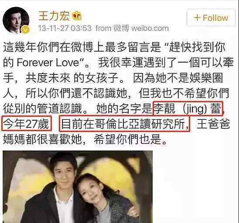The height and width of the screenshot is (223, 239).
Task: Select the red-boxed text 今年27歲
Action: [27, 124]
